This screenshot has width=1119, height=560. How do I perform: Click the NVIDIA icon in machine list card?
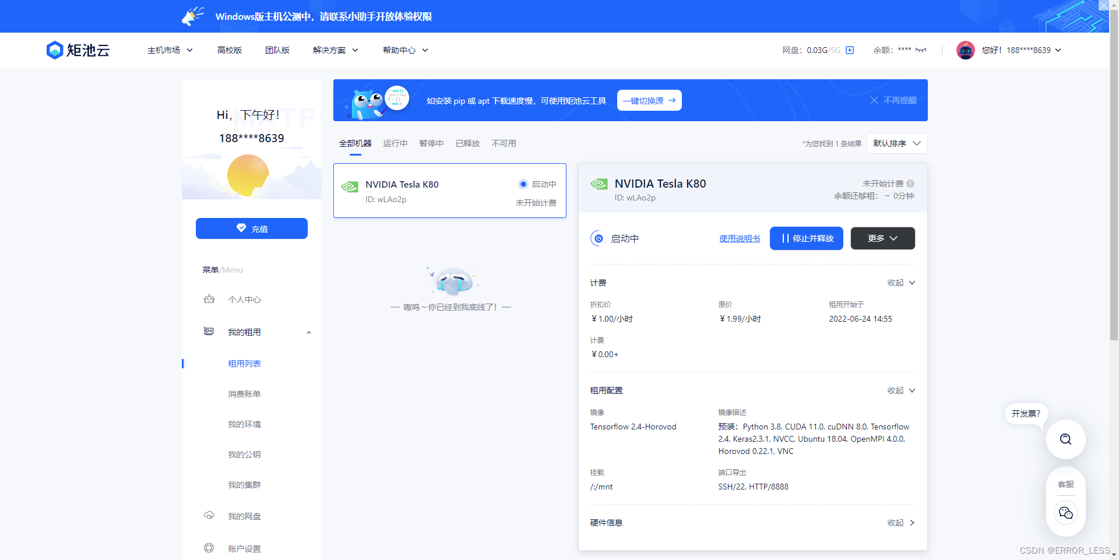[x=350, y=186]
